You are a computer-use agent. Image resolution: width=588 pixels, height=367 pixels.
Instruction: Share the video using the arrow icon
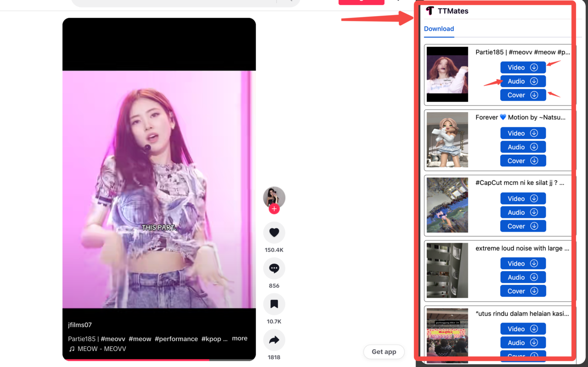click(x=274, y=339)
